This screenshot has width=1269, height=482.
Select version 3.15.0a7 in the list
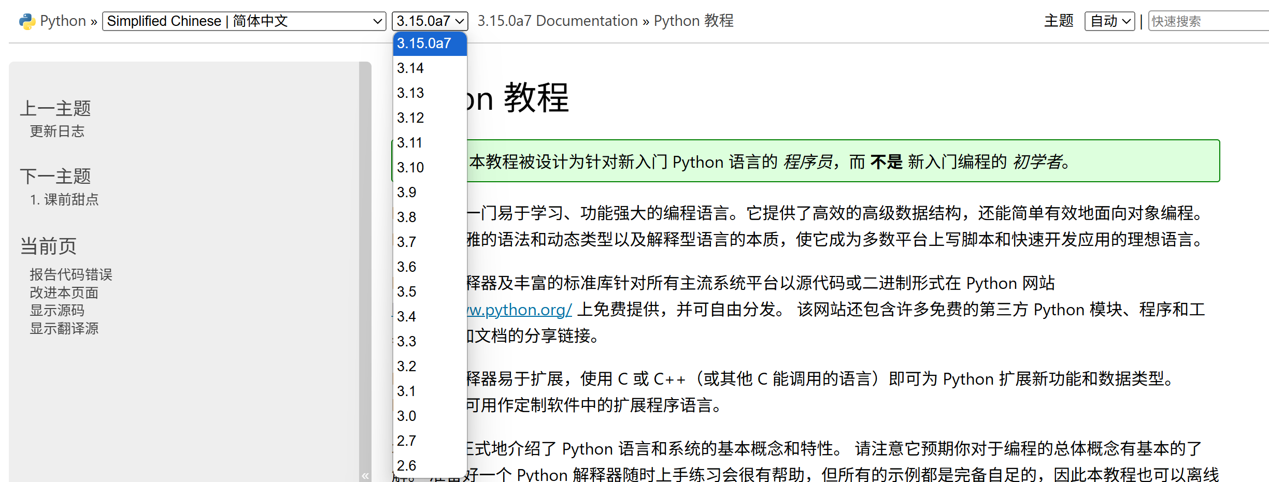pos(430,43)
